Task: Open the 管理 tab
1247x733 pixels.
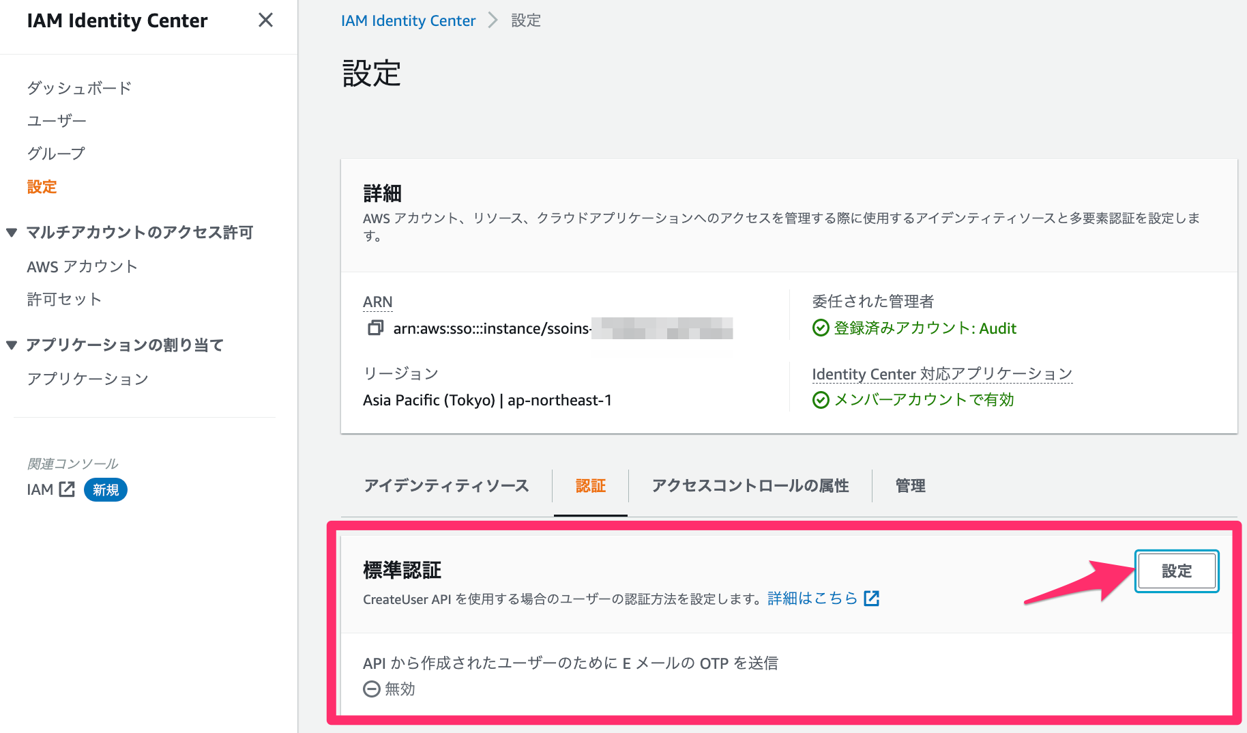Action: (911, 486)
